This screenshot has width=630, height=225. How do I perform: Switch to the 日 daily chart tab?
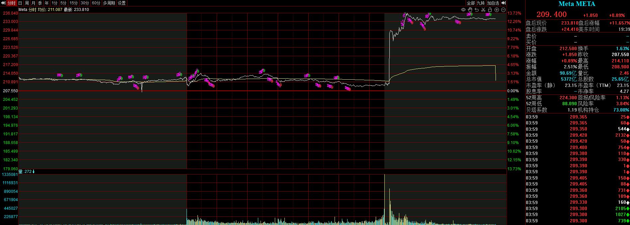pos(20,3)
